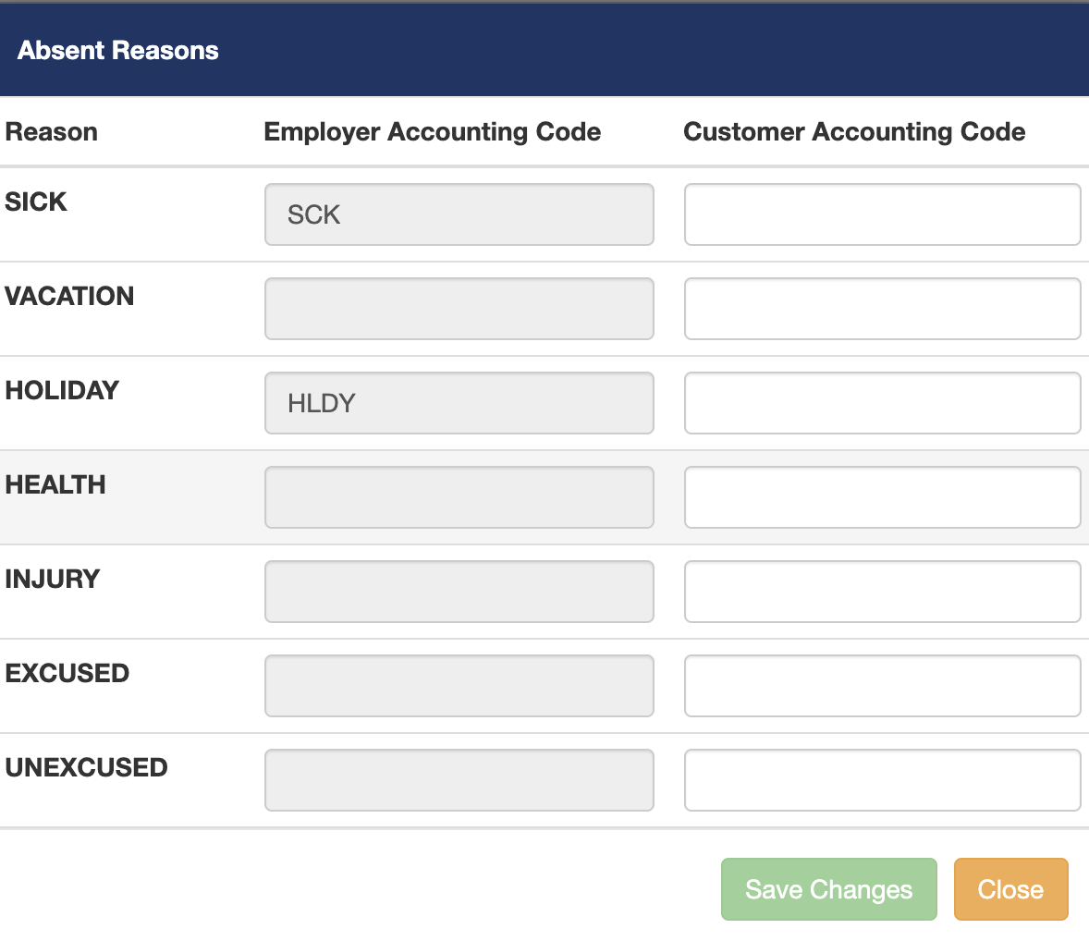Click the Save Changes button

pos(827,888)
